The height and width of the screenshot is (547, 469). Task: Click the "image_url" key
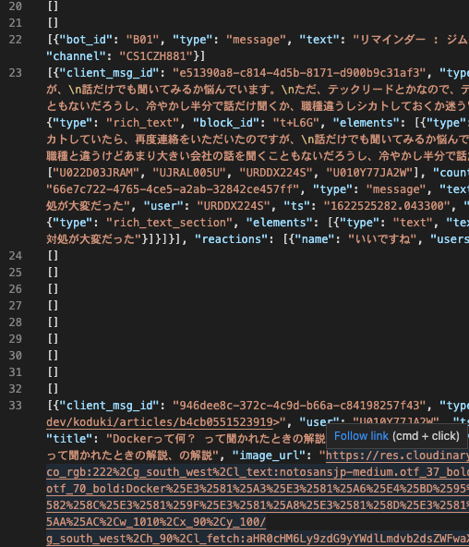pos(269,456)
